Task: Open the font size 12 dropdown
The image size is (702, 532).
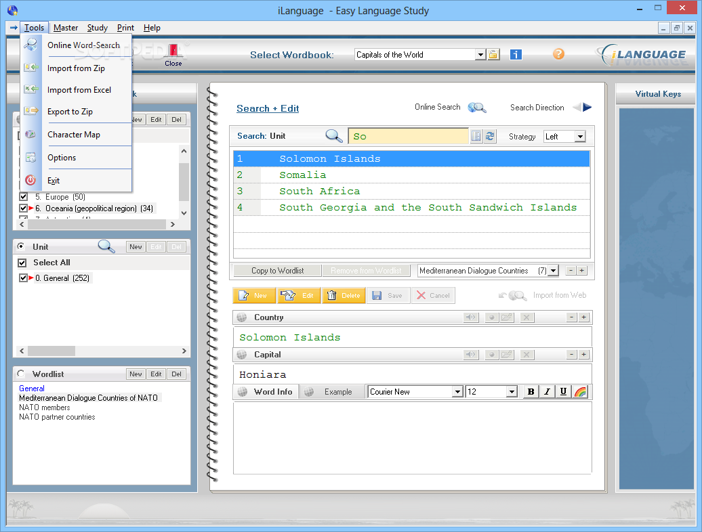Action: click(512, 392)
